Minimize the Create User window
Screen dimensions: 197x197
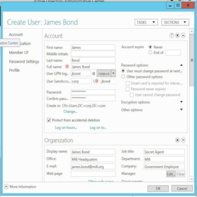pos(170,5)
